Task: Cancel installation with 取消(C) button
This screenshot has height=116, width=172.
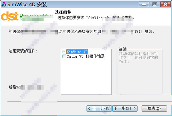Action: (154, 109)
